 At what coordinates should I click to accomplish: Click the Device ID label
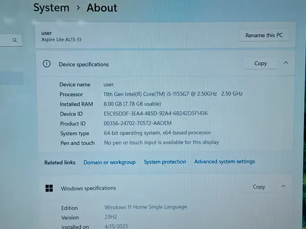click(x=71, y=114)
